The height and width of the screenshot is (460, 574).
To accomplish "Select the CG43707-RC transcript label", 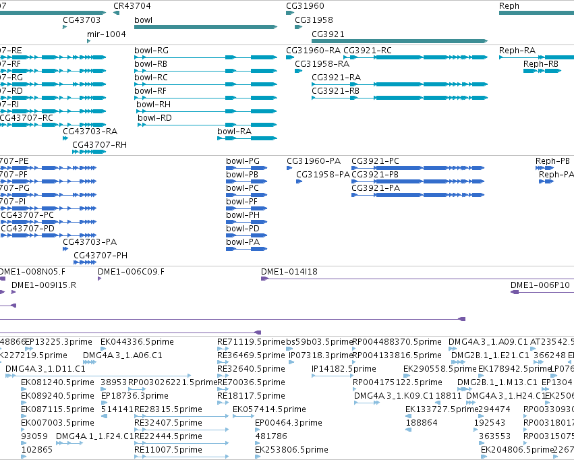I will click(x=26, y=118).
